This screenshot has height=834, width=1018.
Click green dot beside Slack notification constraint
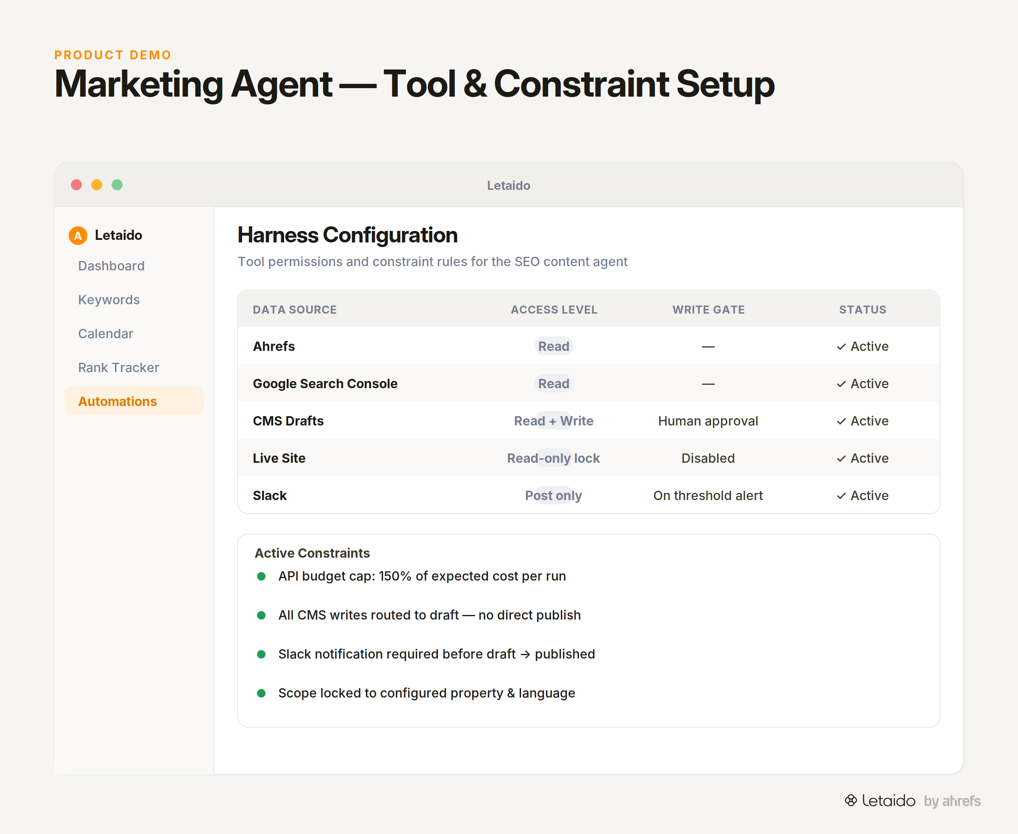pyautogui.click(x=262, y=654)
